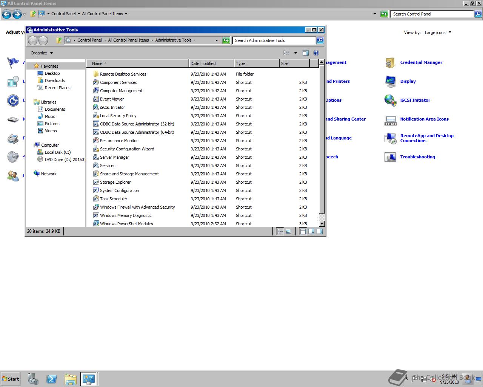Screen dimensions: 483x387
Task: Select Recent Places in Favorites
Action: click(x=57, y=88)
